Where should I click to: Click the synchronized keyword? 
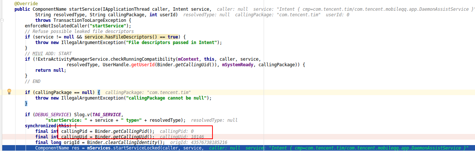41,126
